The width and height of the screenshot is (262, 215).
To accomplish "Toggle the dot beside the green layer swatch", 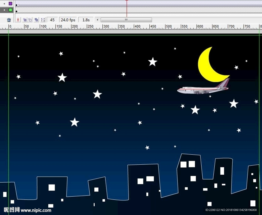I will point(4,10).
